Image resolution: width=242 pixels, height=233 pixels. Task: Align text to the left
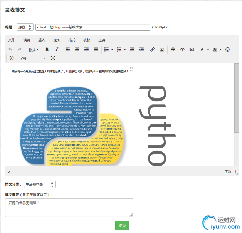pos(67,50)
